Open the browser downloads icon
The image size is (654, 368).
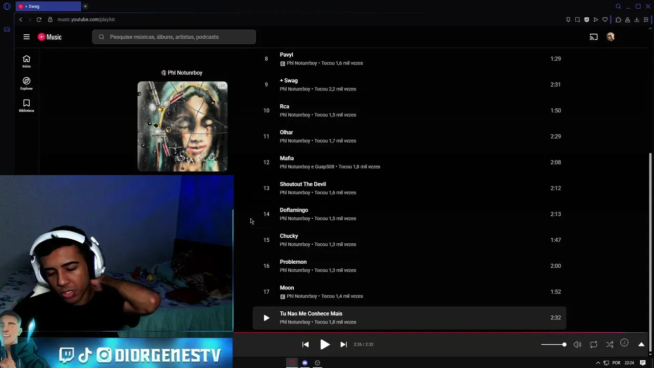click(637, 19)
